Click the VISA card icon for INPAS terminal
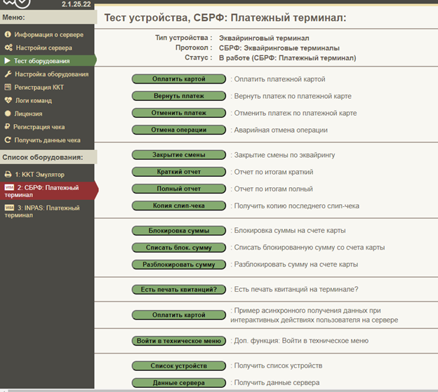The width and height of the screenshot is (438, 392). click(x=9, y=208)
